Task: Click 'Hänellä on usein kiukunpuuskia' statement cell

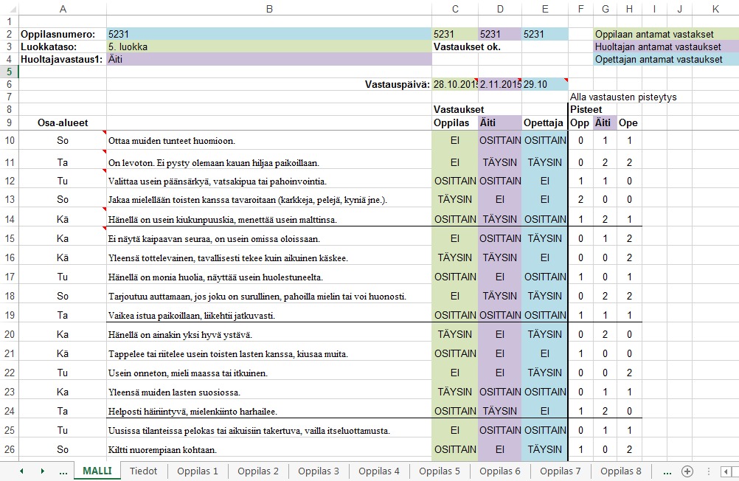Action: (269, 219)
